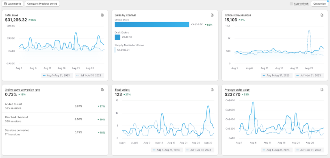Screen dimensions: 330x158
Task: Select the Reached checkout funnel row
Action: 55,119
